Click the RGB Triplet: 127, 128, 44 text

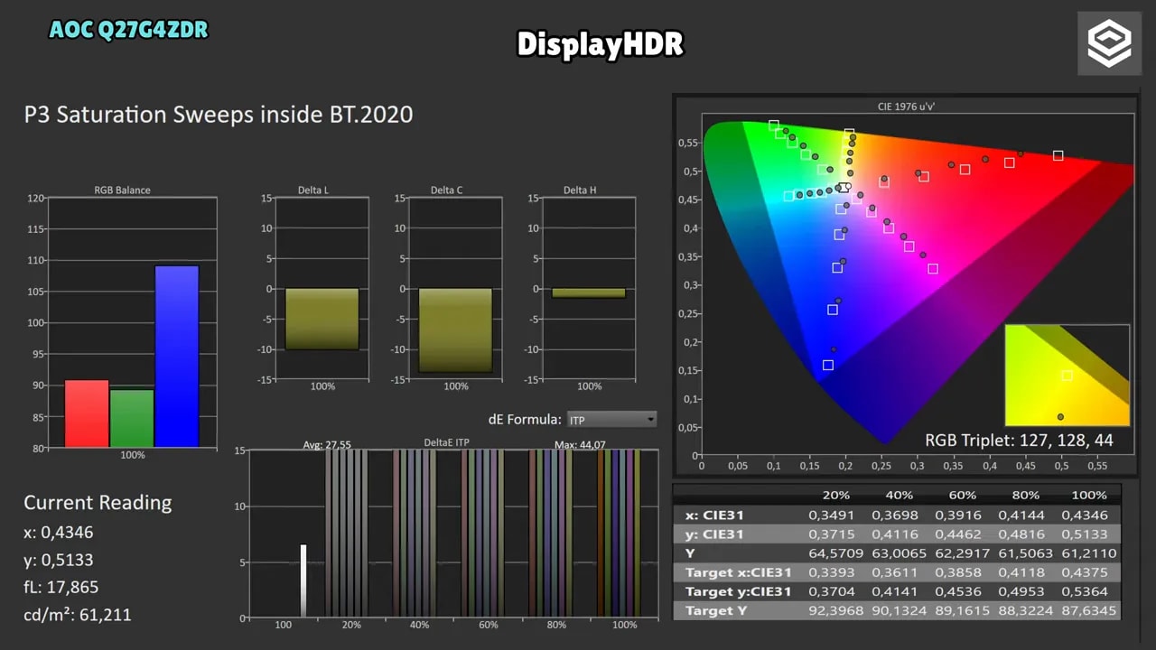click(x=1019, y=441)
